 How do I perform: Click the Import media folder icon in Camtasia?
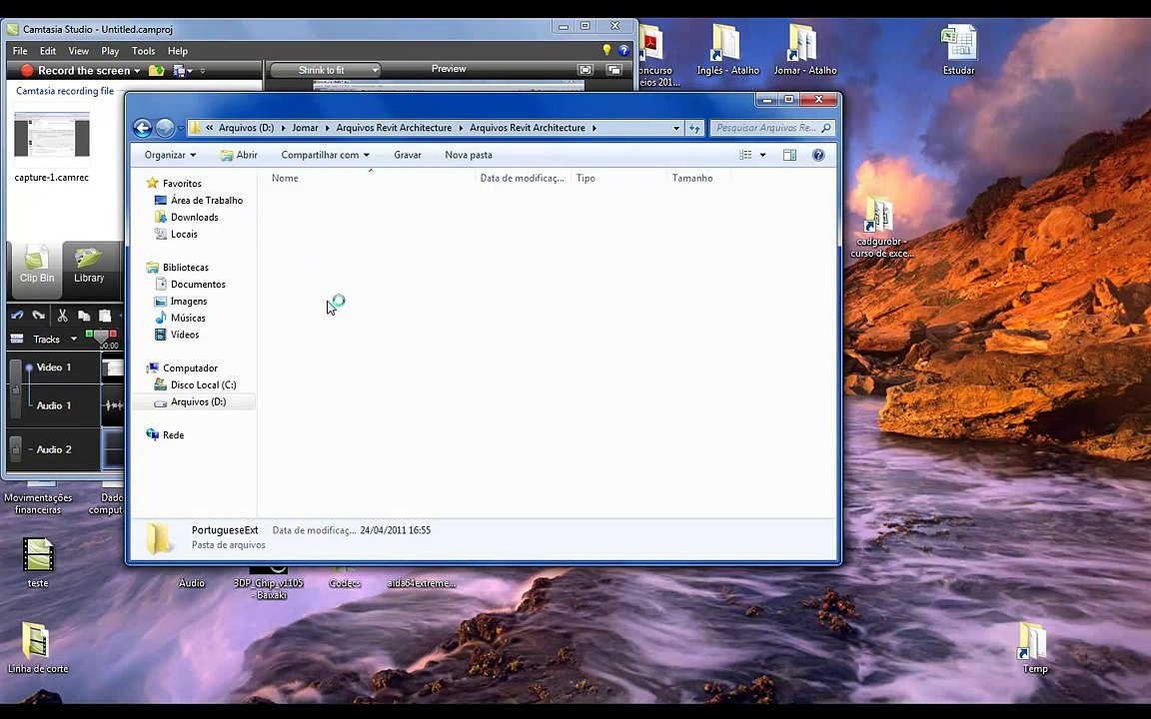tap(156, 71)
